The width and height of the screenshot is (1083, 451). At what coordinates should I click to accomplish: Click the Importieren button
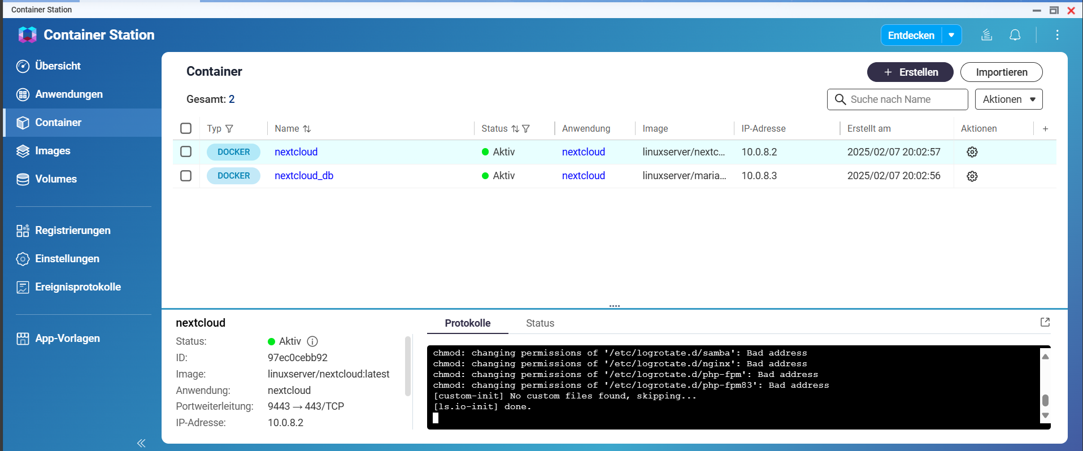tap(1002, 72)
